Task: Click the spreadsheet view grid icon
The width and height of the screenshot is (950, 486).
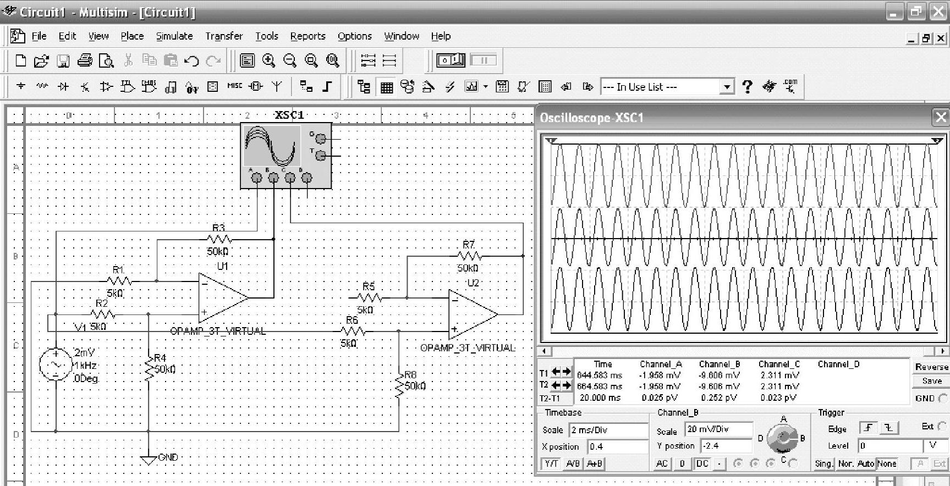Action: [387, 87]
